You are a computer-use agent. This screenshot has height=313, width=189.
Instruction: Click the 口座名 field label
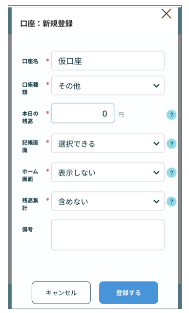(30, 61)
